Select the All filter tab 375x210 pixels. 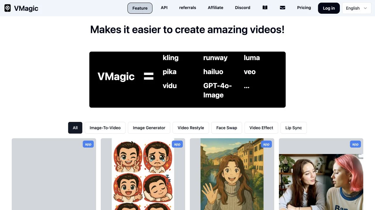75,128
